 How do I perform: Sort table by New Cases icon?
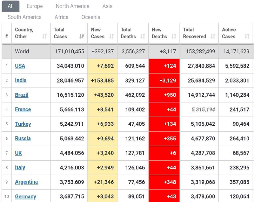click(x=111, y=36)
